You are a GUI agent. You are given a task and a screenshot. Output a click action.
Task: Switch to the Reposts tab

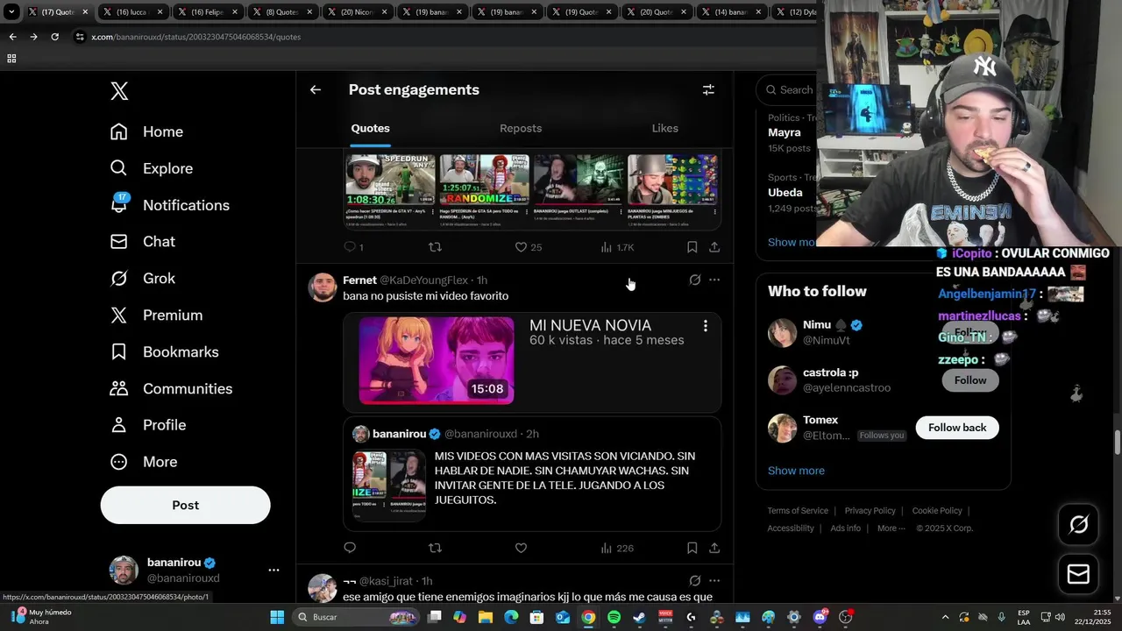521,128
